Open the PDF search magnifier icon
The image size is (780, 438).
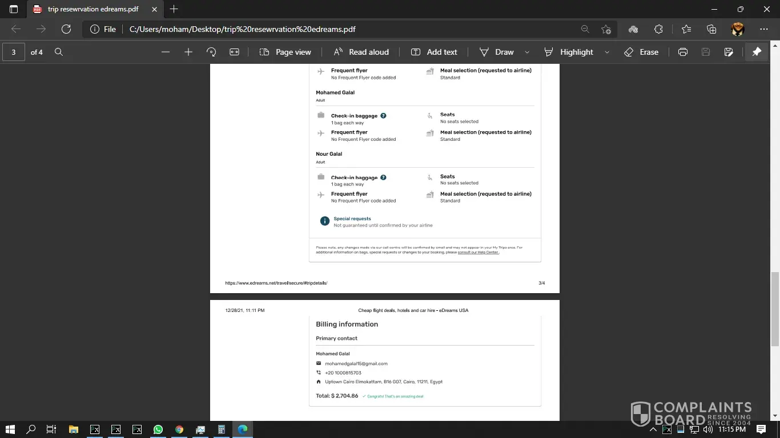59,52
